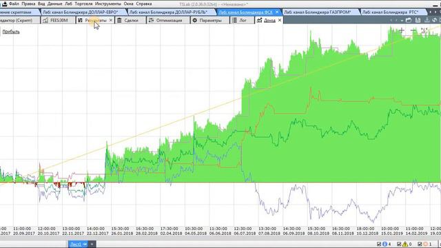Open the Оптимизация tab

(x=169, y=20)
